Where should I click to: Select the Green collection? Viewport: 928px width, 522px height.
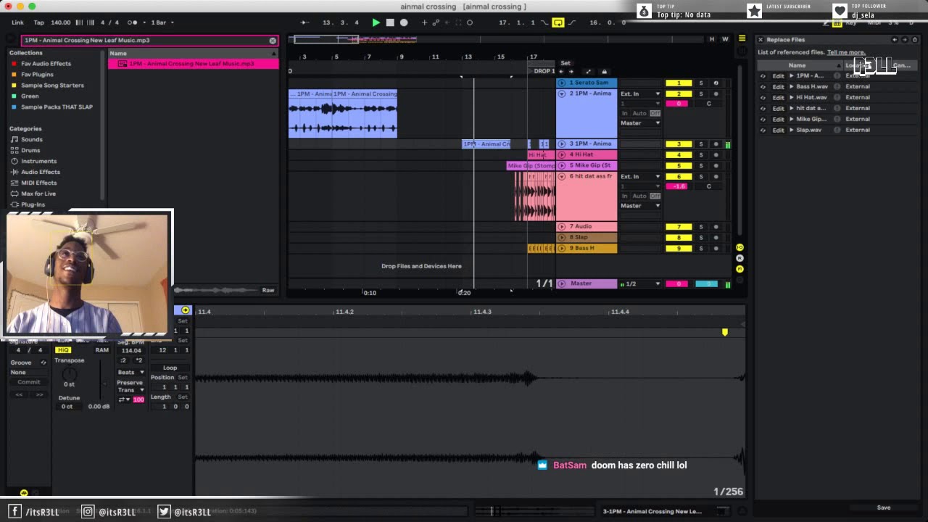click(30, 96)
